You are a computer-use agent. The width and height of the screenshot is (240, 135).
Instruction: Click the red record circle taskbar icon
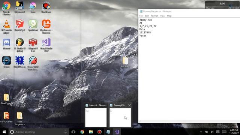tap(99, 132)
